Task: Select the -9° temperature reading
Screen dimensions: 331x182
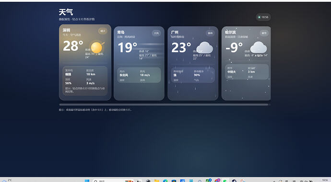Action: (x=234, y=47)
